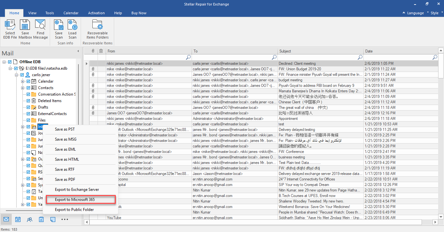
Task: Uncheck the Calendar folder checkbox
Action: 28,81
